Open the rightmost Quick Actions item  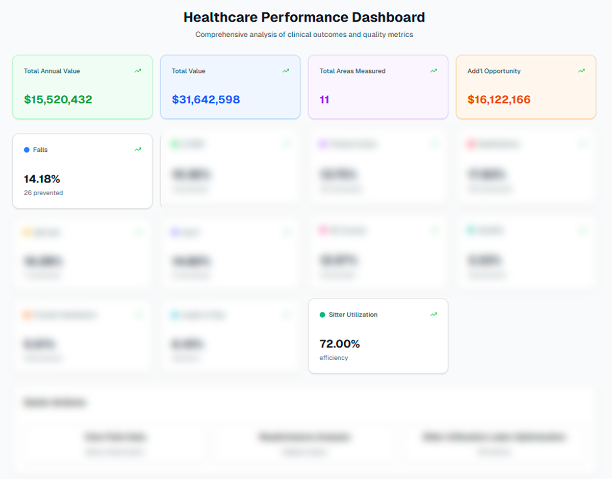tap(493, 442)
